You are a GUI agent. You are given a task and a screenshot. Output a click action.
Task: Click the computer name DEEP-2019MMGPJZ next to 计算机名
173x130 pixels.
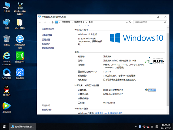click(x=113, y=90)
